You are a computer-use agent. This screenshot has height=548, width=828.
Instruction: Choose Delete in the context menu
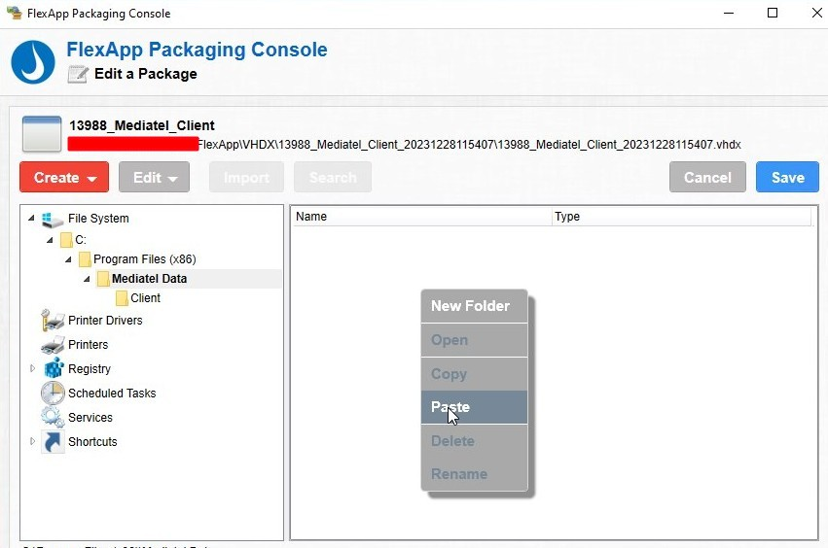tap(474, 441)
